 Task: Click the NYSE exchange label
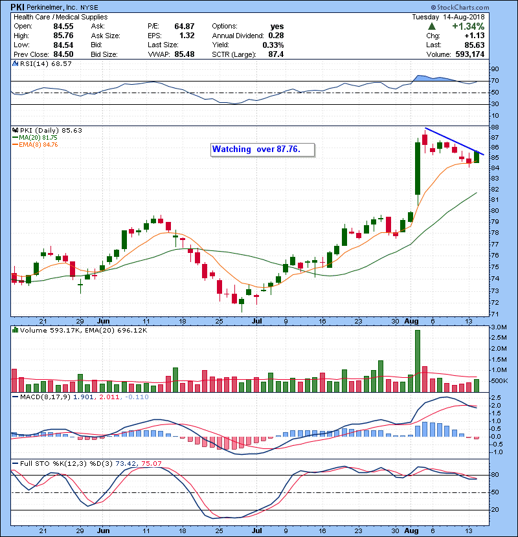(x=89, y=8)
